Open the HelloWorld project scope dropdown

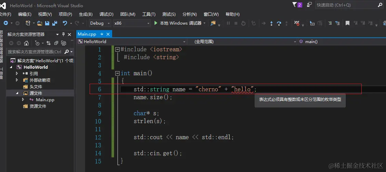pyautogui.click(x=184, y=42)
